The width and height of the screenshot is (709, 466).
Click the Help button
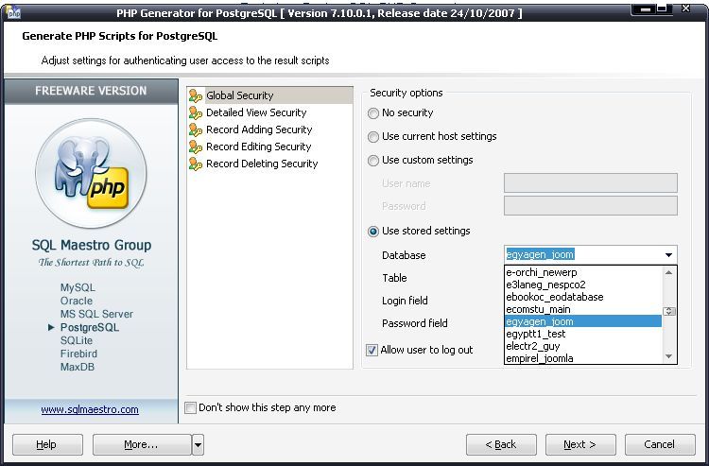point(47,445)
